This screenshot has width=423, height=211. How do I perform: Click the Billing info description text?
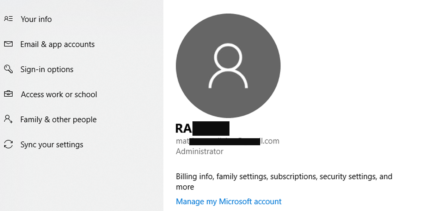[x=284, y=177]
